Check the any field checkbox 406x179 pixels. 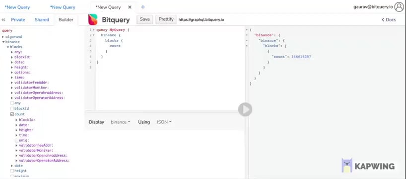12,103
